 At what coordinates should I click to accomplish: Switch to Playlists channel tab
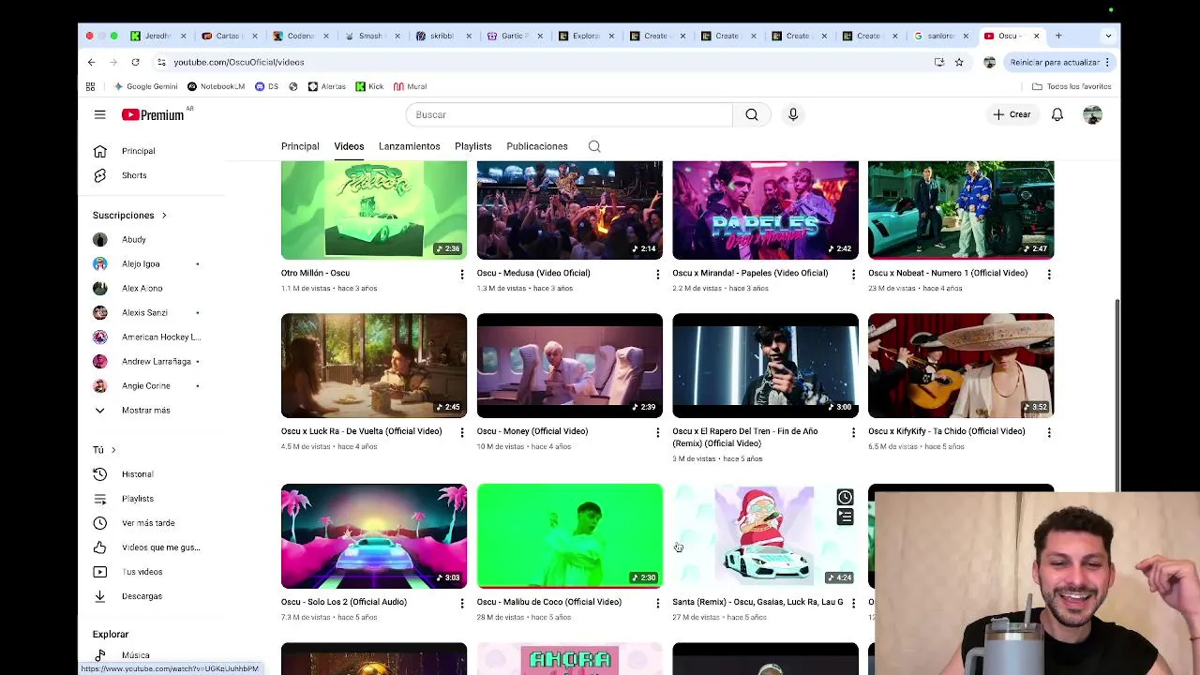[x=473, y=146]
